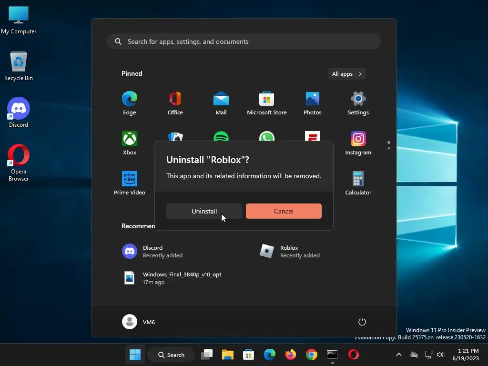
Task: Open Microsoft Store from taskbar
Action: click(x=248, y=355)
